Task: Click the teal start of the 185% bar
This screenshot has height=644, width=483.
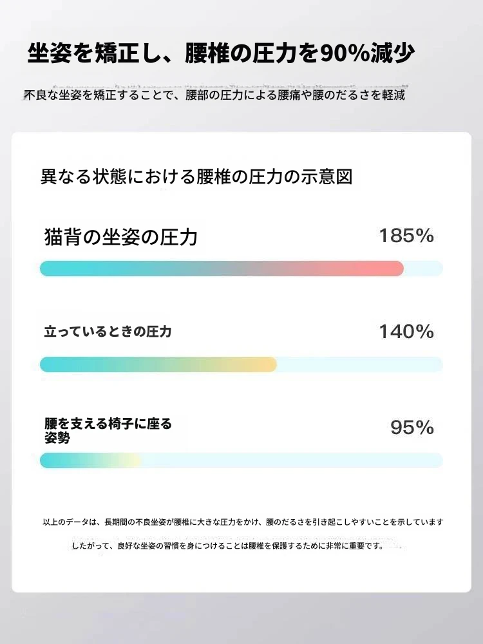Action: click(57, 269)
